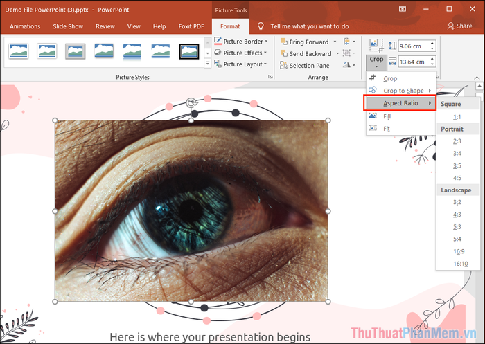Collapse the ribbon with the caret

click(x=477, y=78)
